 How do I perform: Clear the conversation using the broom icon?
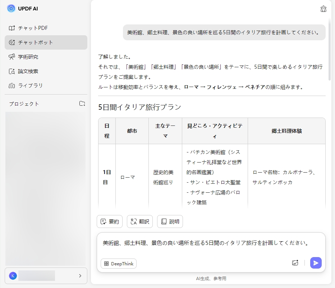[323, 9]
